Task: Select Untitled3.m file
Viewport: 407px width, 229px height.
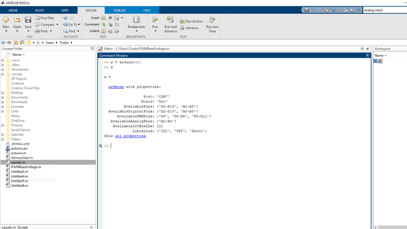Action: 19,171
